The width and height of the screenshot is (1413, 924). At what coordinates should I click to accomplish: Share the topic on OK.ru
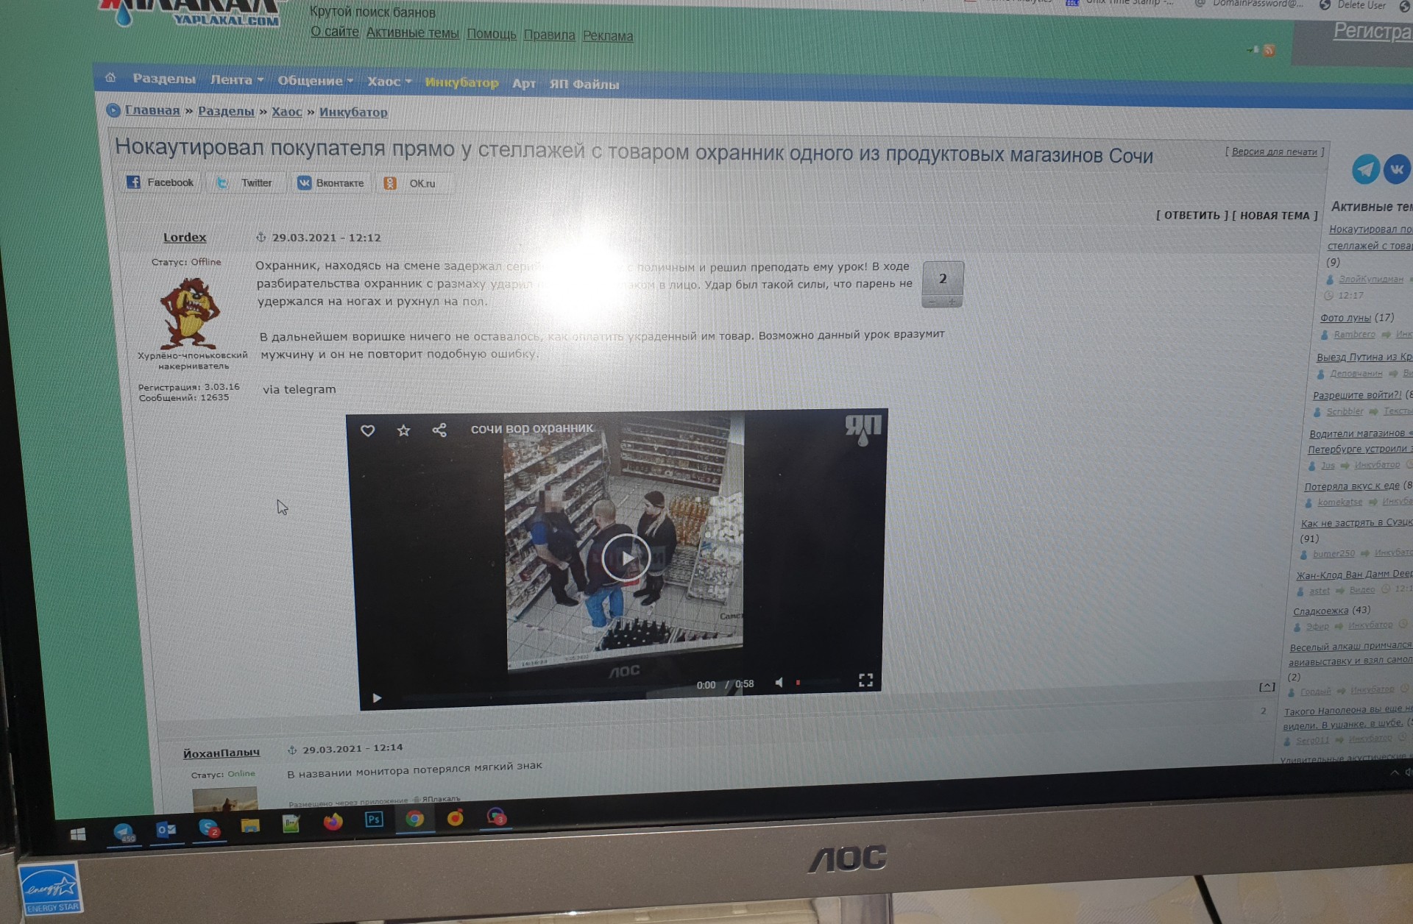coord(411,183)
